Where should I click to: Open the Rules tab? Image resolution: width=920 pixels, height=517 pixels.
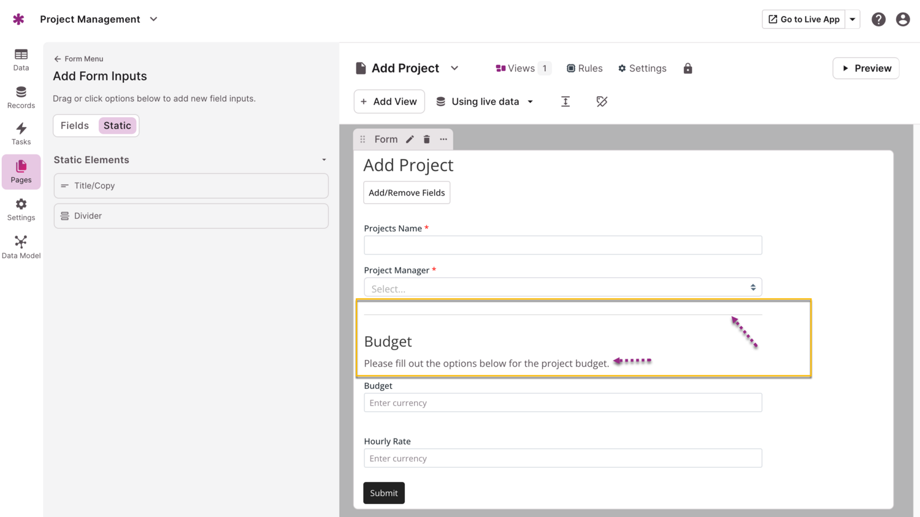[x=585, y=69]
